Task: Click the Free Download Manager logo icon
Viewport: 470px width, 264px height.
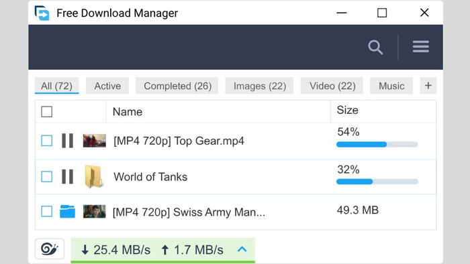Action: (42, 13)
